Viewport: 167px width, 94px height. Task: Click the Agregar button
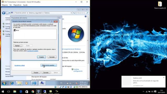pyautogui.click(x=18, y=46)
